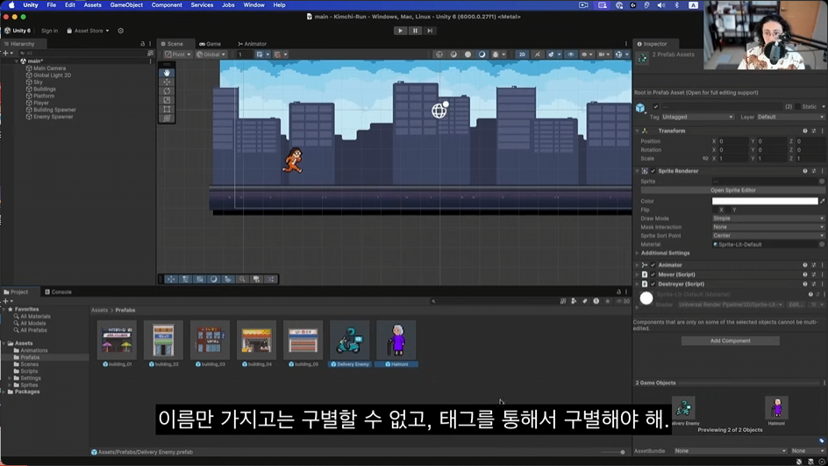Select the Rotate tool in Scene tools
Screen dimensions: 828x466
coord(167,91)
